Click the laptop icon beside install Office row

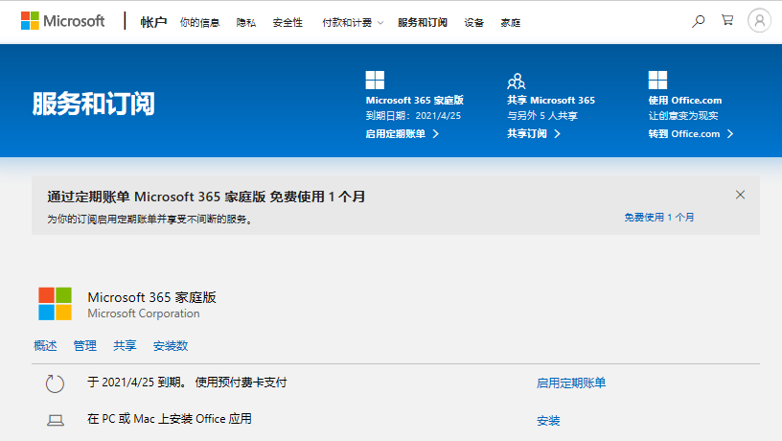(55, 420)
